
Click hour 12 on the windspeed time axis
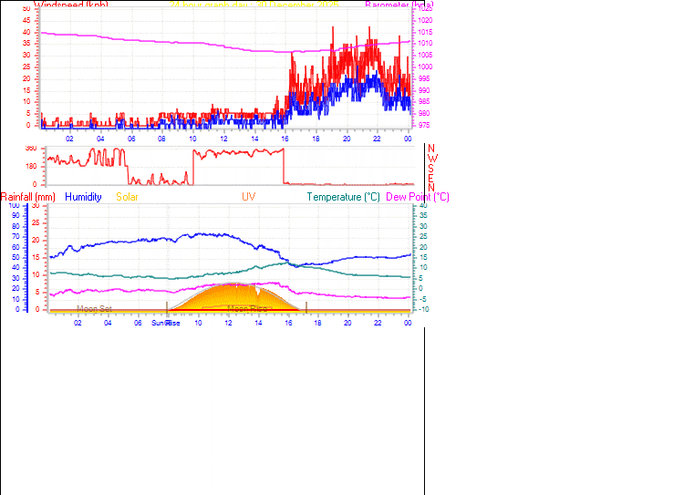(x=223, y=139)
